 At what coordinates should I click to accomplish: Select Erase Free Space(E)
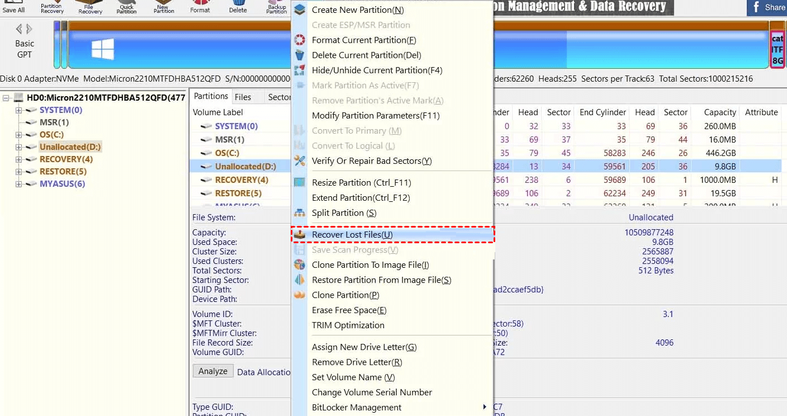392,310
